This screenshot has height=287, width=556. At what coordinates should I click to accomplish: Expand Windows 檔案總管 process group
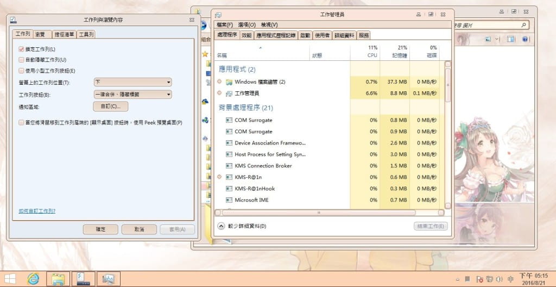(x=219, y=82)
